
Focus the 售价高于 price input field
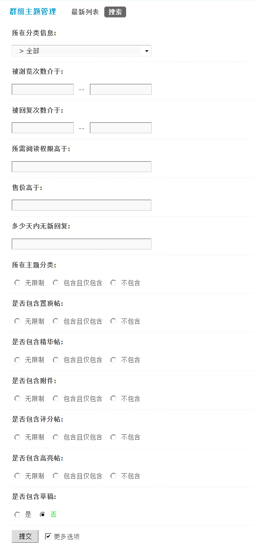tap(81, 205)
